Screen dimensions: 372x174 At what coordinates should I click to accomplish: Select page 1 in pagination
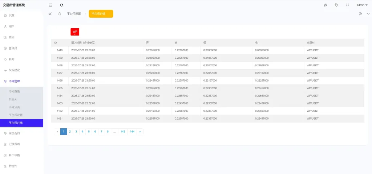[x=64, y=132]
